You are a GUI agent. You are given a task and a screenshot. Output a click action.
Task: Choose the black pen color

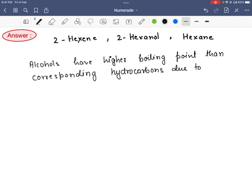tap(165, 22)
